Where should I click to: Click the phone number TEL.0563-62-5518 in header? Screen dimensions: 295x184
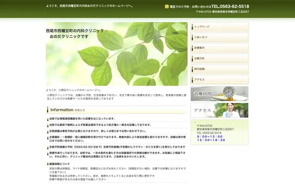tap(230, 6)
